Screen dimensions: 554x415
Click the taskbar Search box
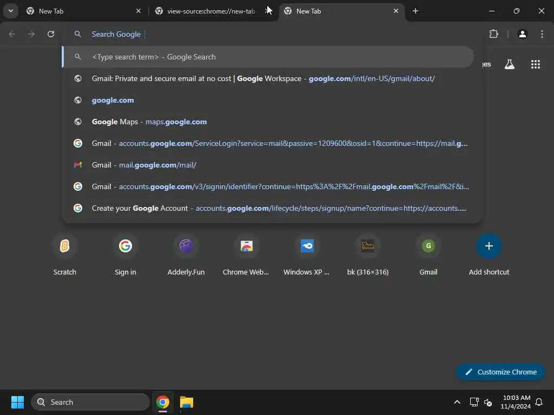pos(90,402)
